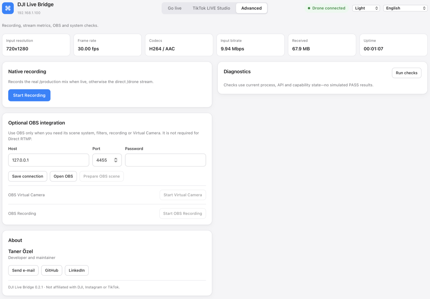Click the About heading
430x299 pixels.
(x=15, y=240)
